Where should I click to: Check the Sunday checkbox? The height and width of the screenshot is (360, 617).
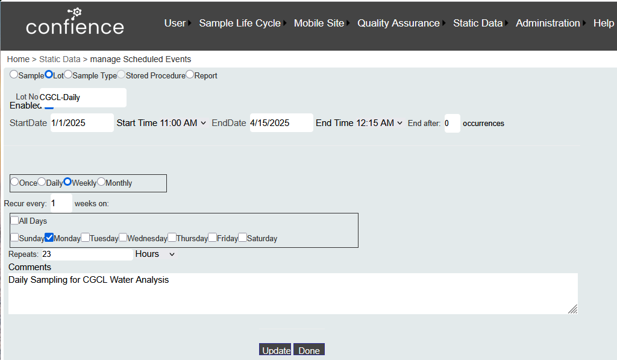(14, 238)
